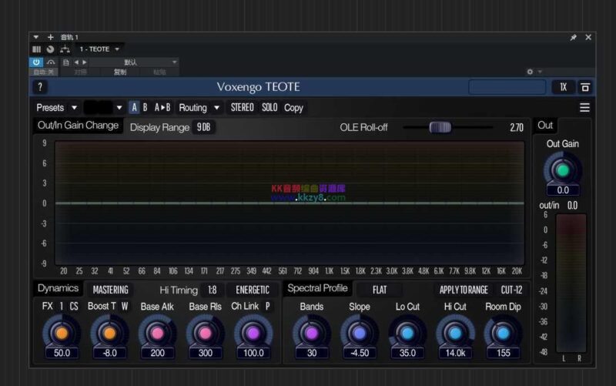Image resolution: width=616 pixels, height=386 pixels.
Task: Toggle the plugin power bypass button
Action: pyautogui.click(x=36, y=62)
